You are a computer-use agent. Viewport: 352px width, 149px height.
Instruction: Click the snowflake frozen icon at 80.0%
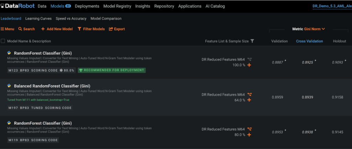click(61, 70)
